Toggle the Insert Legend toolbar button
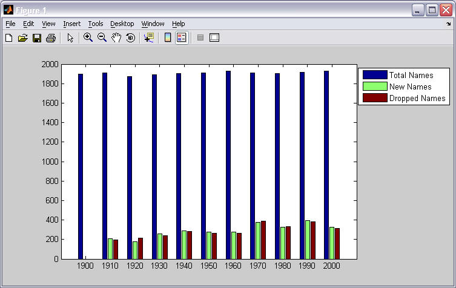 tap(182, 38)
